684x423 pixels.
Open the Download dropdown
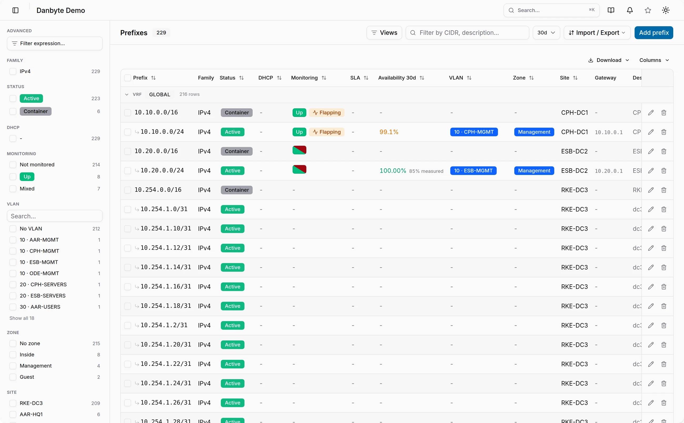pos(609,60)
